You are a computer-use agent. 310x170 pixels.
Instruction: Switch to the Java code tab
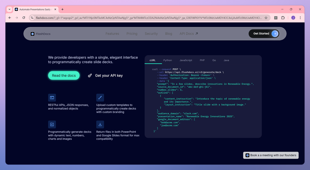226,60
